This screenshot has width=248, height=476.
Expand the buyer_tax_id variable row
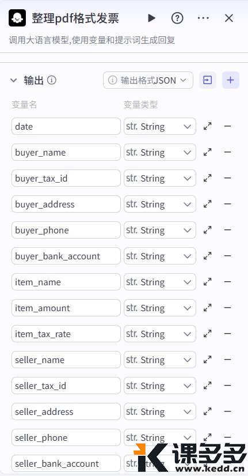[x=207, y=178]
